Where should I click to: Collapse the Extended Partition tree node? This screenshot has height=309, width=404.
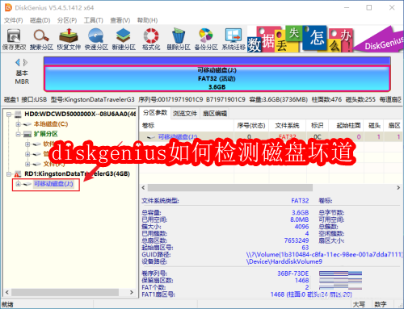pyautogui.click(x=18, y=134)
